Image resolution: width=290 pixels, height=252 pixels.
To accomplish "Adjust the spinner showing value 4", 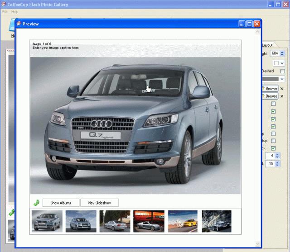I will [277, 156].
